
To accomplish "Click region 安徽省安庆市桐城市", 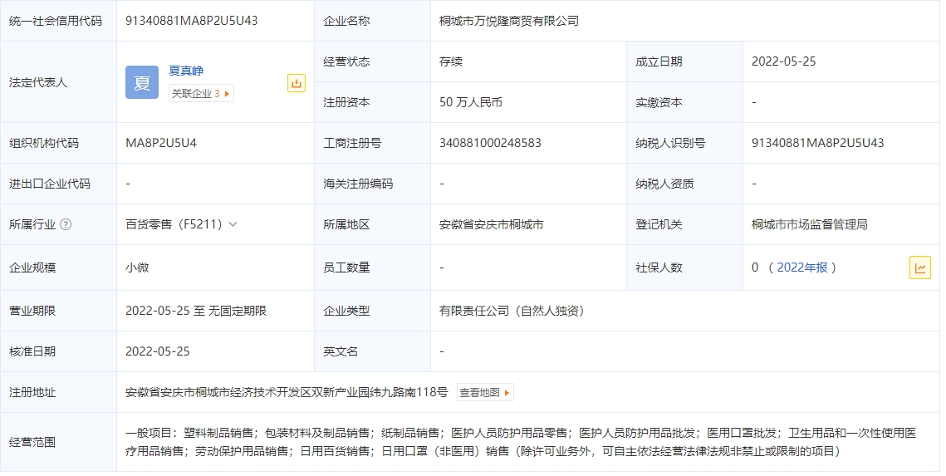I will 491,224.
